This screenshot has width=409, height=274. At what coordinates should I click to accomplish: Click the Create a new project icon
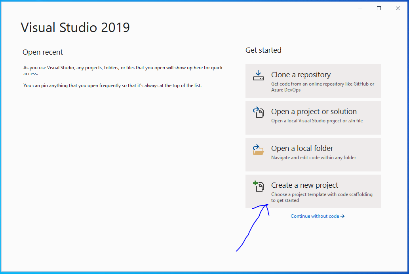259,186
